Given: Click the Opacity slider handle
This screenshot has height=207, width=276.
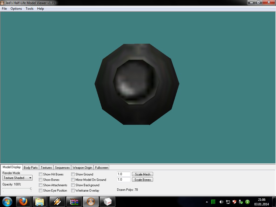Looking at the screenshot, I should (x=31, y=189).
